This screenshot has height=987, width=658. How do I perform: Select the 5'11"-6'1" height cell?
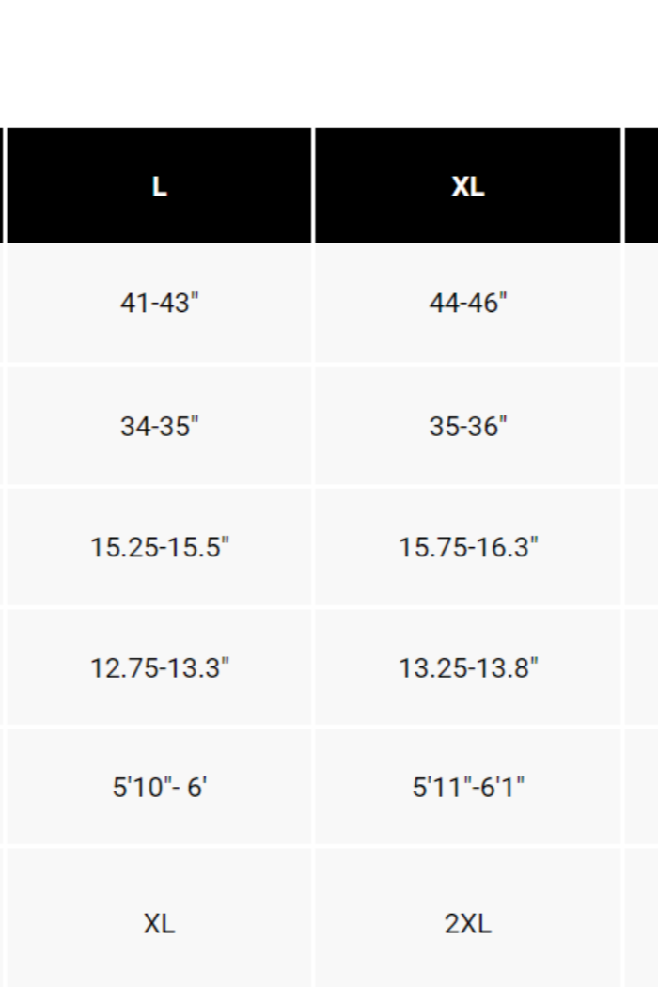tap(467, 787)
